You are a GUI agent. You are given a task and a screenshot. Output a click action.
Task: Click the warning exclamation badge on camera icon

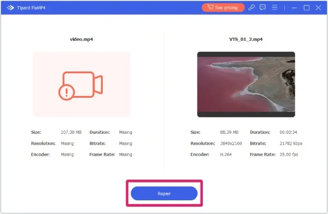67,92
